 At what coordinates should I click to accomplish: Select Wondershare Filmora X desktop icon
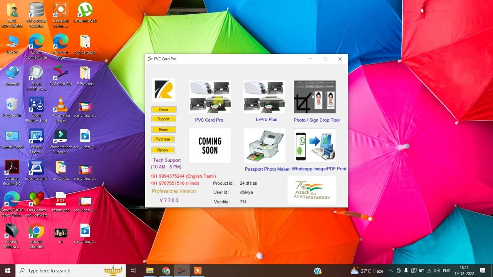coord(60,142)
